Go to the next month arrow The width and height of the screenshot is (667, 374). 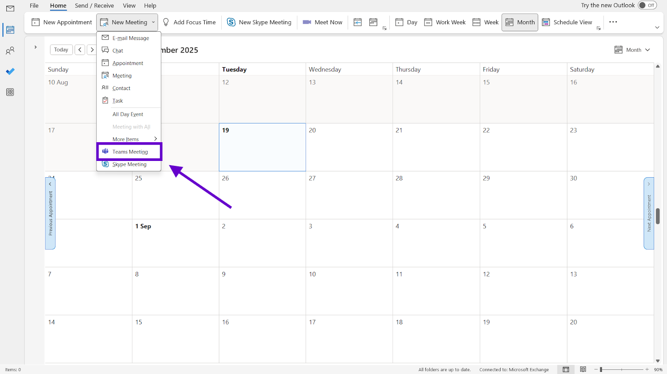pos(92,50)
